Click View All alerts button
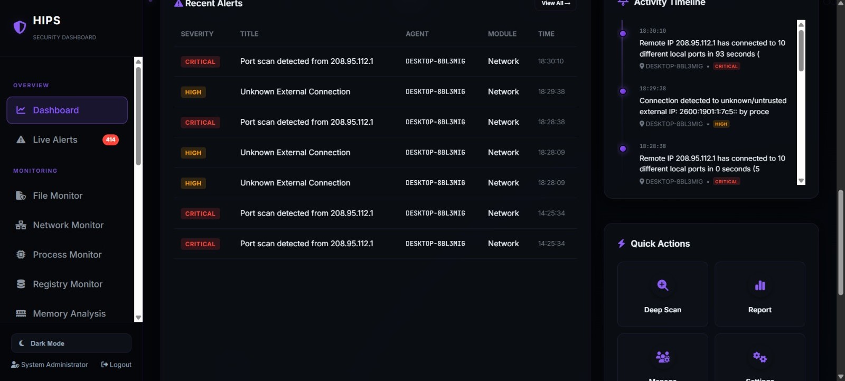 556,4
